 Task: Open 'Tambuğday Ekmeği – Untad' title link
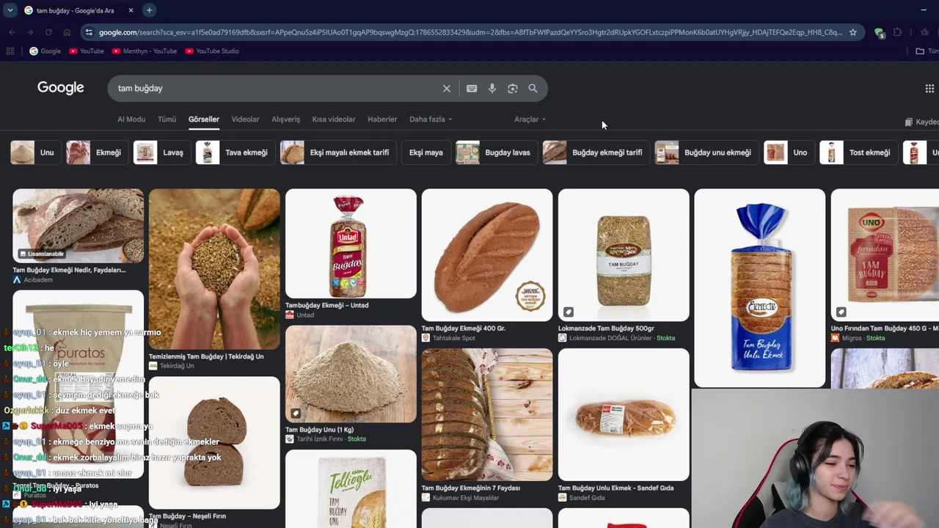tap(327, 305)
